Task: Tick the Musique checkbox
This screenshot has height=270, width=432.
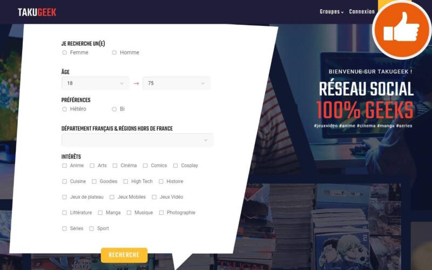Action: point(129,213)
